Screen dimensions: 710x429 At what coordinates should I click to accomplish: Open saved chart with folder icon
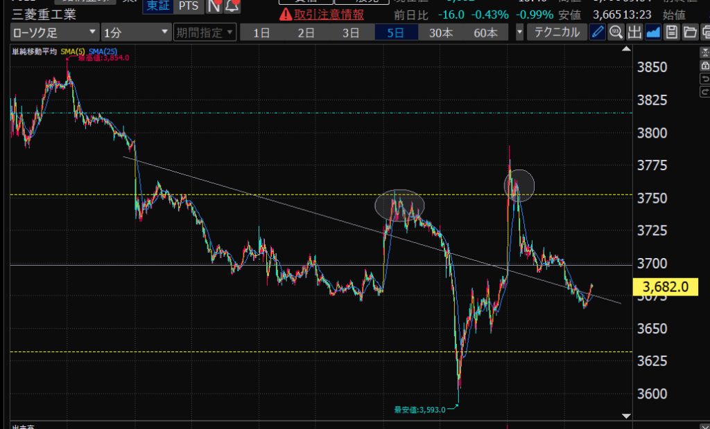coord(689,32)
